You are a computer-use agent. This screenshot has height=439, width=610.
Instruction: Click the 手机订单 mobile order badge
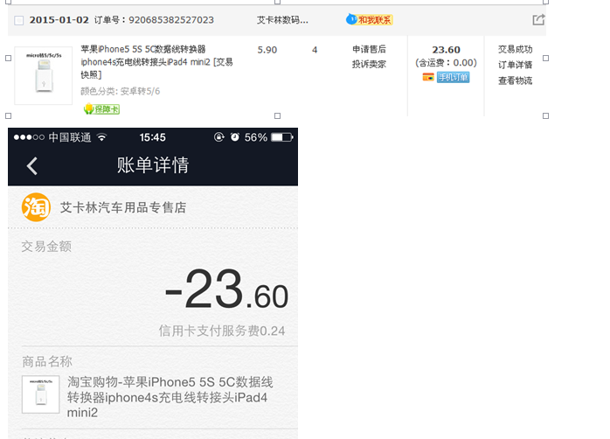click(x=453, y=77)
